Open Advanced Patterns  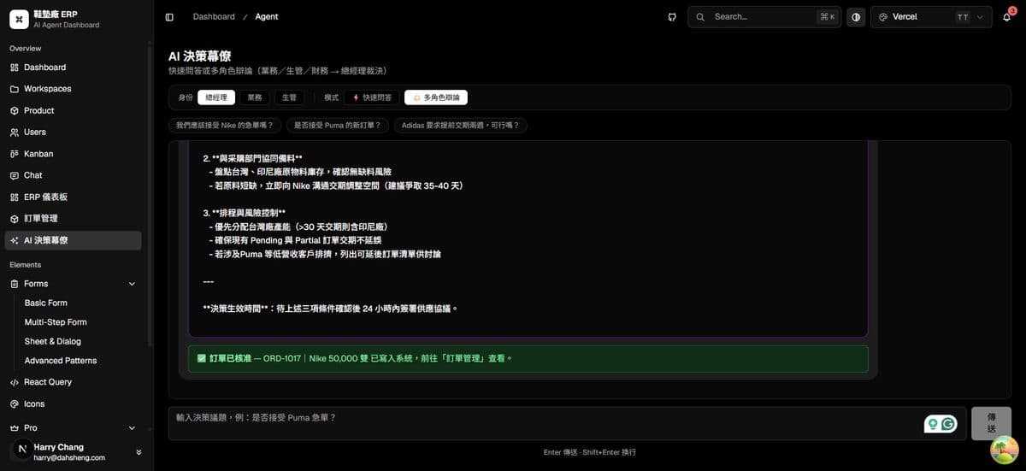point(61,361)
